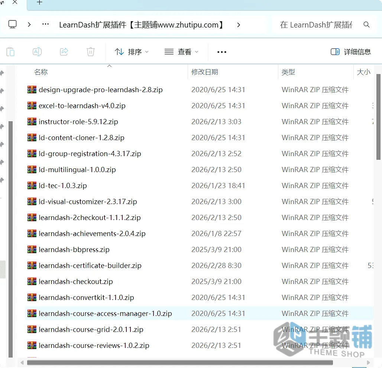Viewport: 382px width, 368px height.
Task: Select ld-tec-1.0.3.zip icon
Action: [x=32, y=185]
